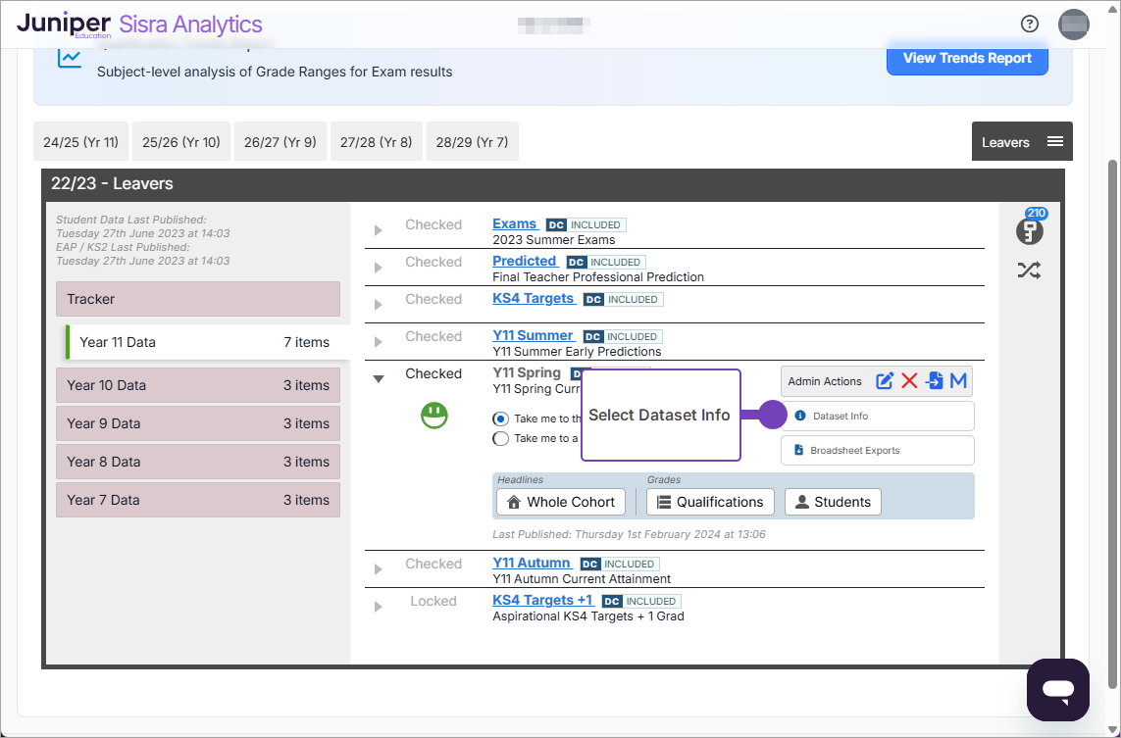Viewport: 1121px width, 738px height.
Task: Open the help question mark icon
Action: pos(1029,25)
